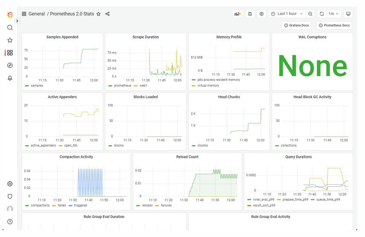Open the Grafana home logo
365x237 pixels.
(10, 15)
